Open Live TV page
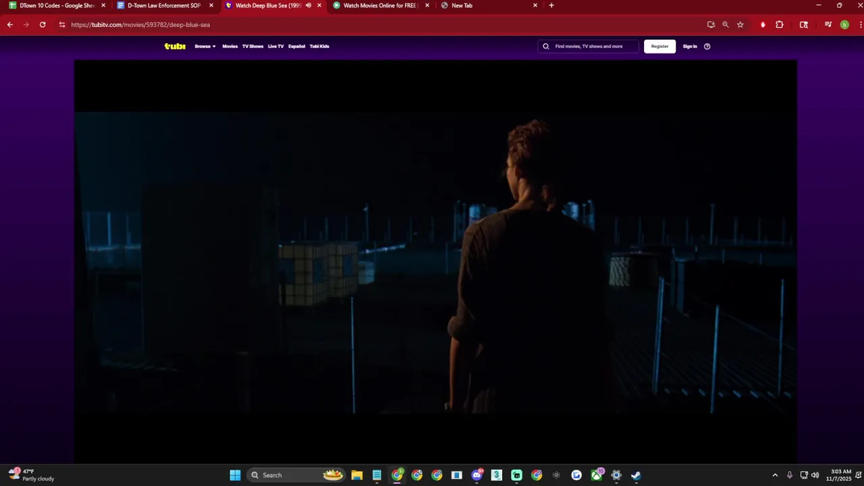The width and height of the screenshot is (864, 486). click(x=275, y=47)
